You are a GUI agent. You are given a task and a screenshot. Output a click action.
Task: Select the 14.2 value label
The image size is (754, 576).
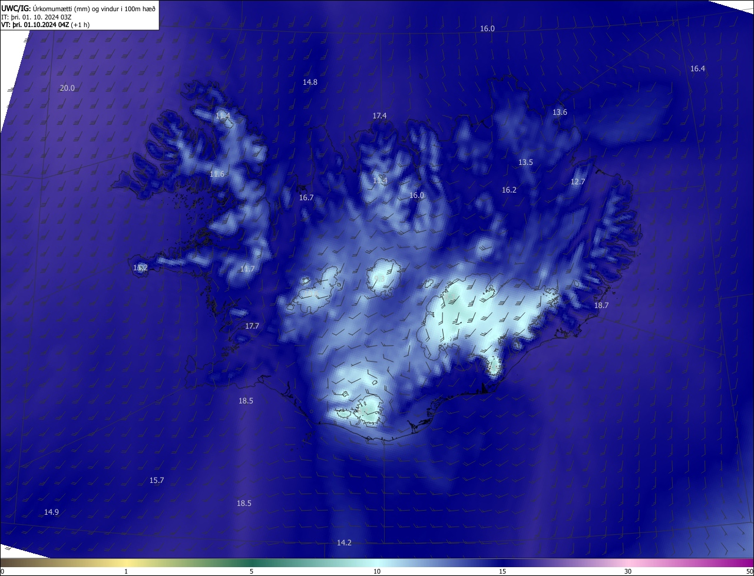[x=344, y=543]
